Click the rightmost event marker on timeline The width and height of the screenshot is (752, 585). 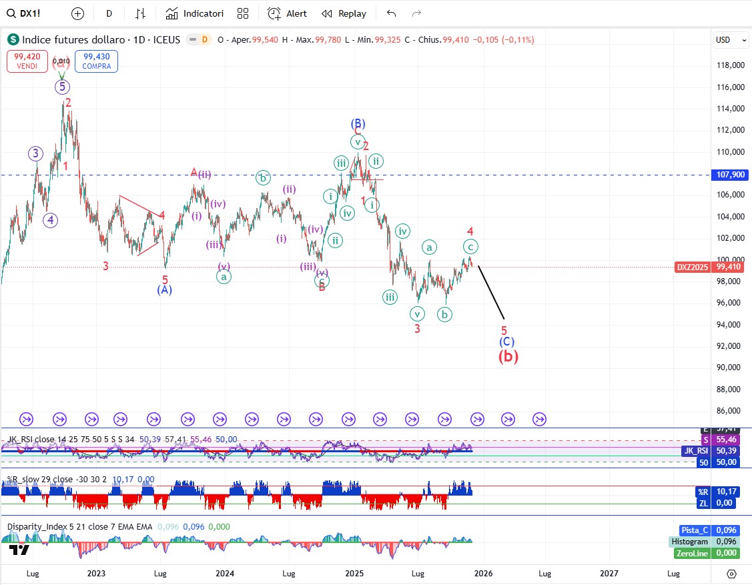(x=539, y=419)
